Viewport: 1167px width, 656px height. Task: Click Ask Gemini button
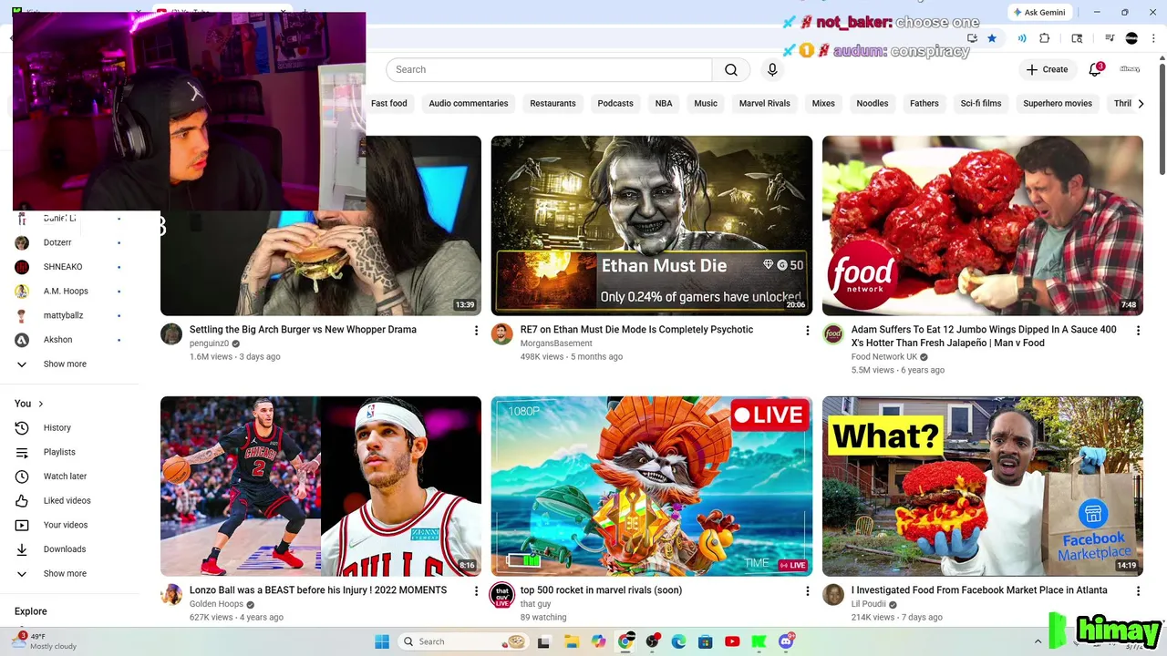tap(1039, 12)
